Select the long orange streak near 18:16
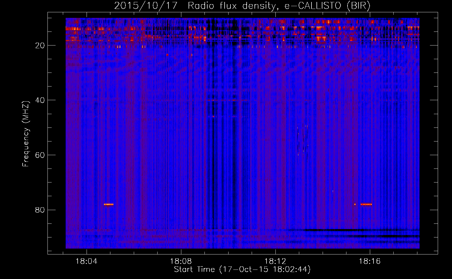This screenshot has height=279, width=452. tap(366, 205)
